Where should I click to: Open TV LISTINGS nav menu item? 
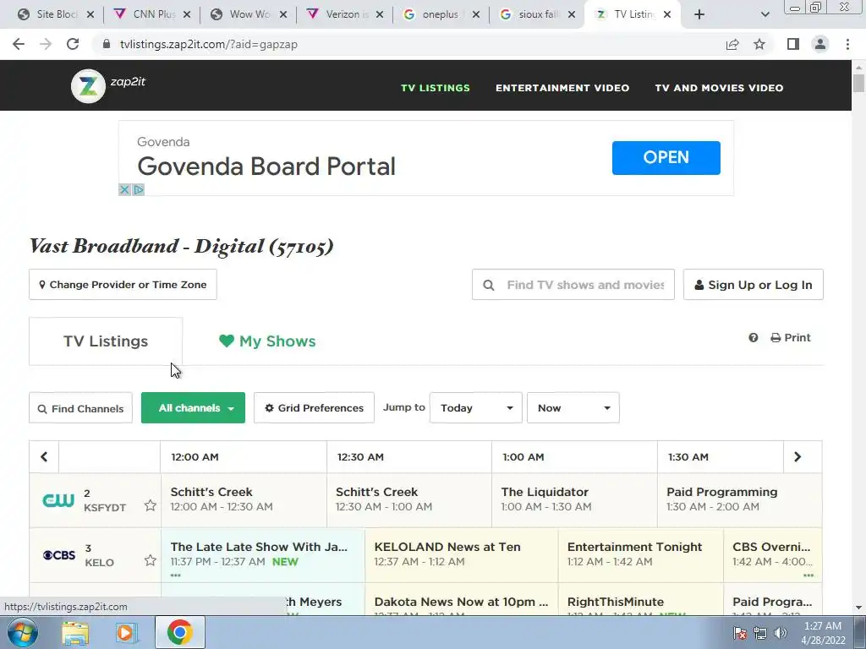pos(436,88)
